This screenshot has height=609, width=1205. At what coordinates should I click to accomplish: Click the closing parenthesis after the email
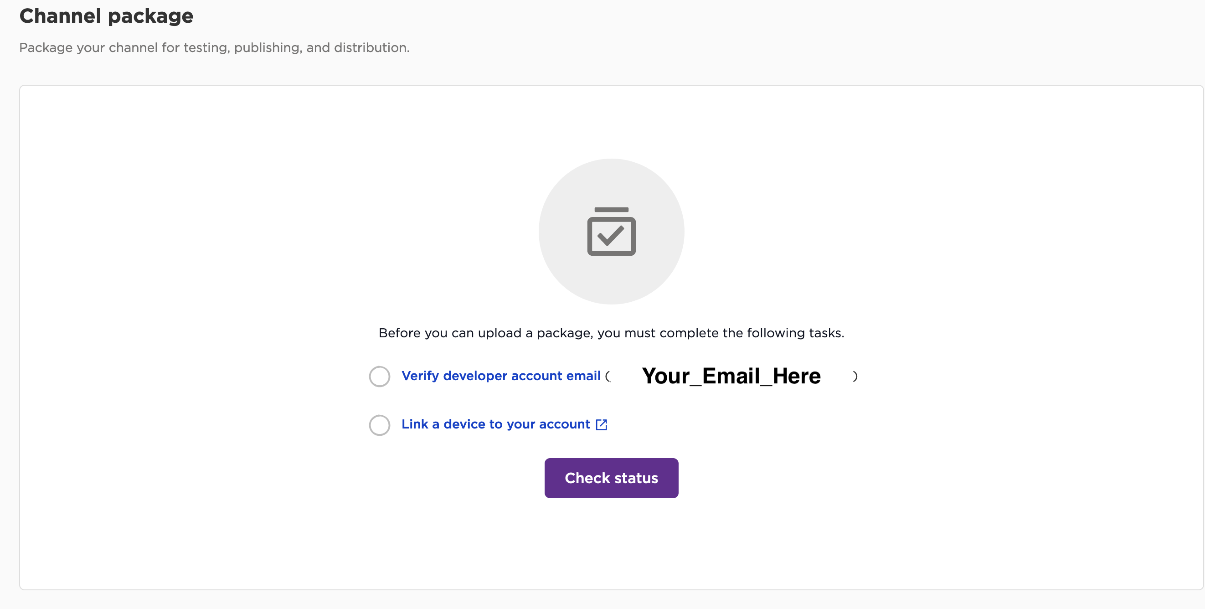(x=855, y=376)
